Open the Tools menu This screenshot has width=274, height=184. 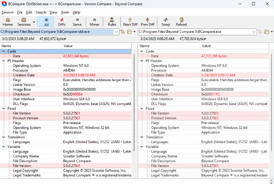[x=65, y=13]
